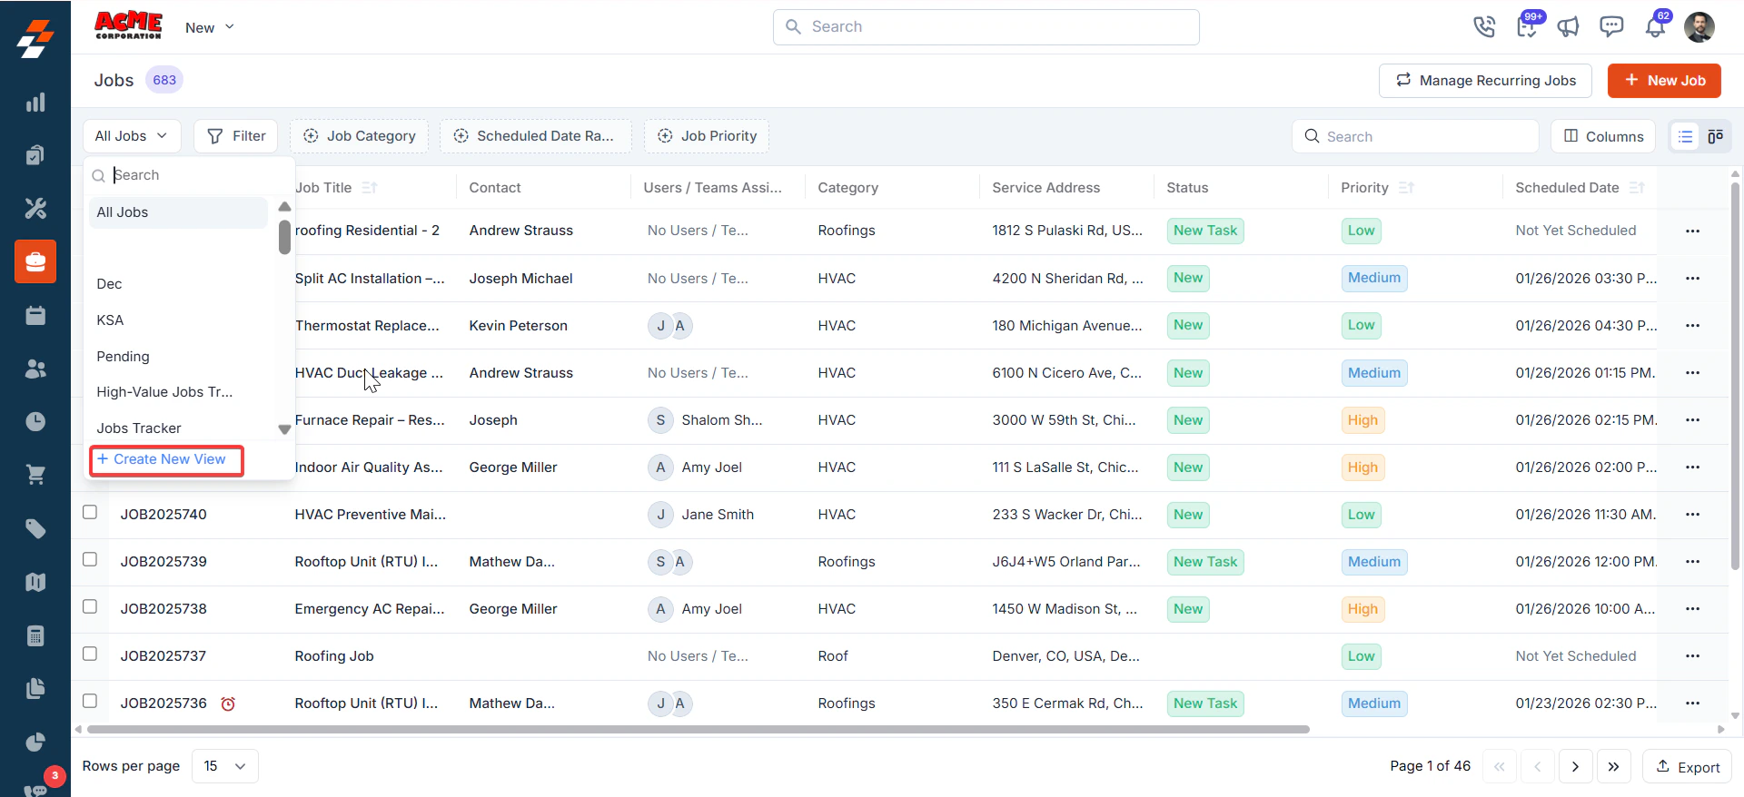Open the notifications bell icon
Viewport: 1744px width, 797px height.
tap(1655, 26)
